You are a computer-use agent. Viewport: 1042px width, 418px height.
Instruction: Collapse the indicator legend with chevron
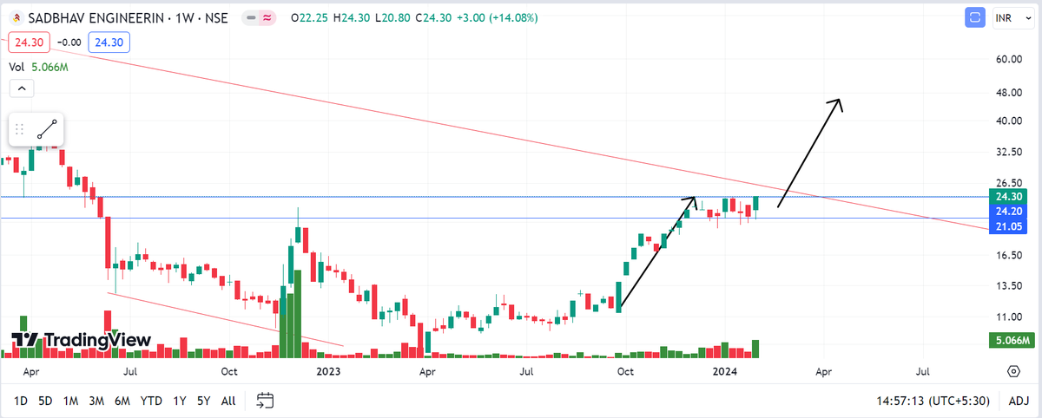coord(22,88)
